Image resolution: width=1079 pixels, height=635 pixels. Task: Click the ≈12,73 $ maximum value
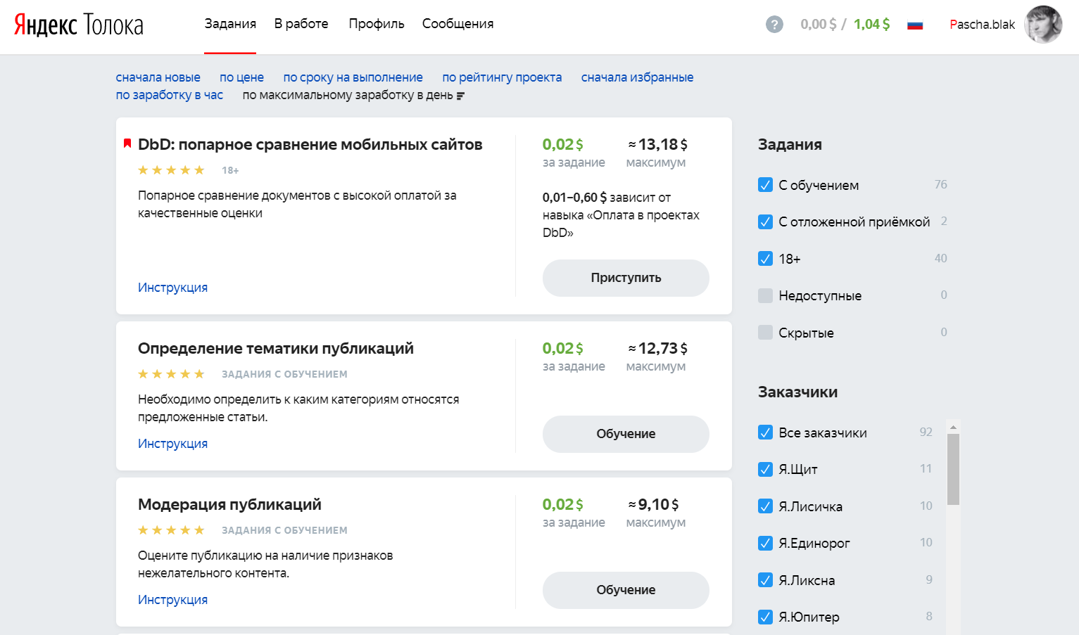coord(657,349)
